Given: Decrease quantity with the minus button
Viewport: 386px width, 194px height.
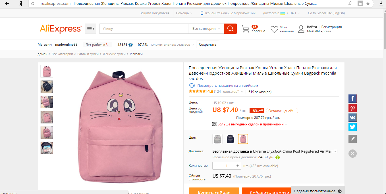Looking at the screenshot, I should click(216, 166).
